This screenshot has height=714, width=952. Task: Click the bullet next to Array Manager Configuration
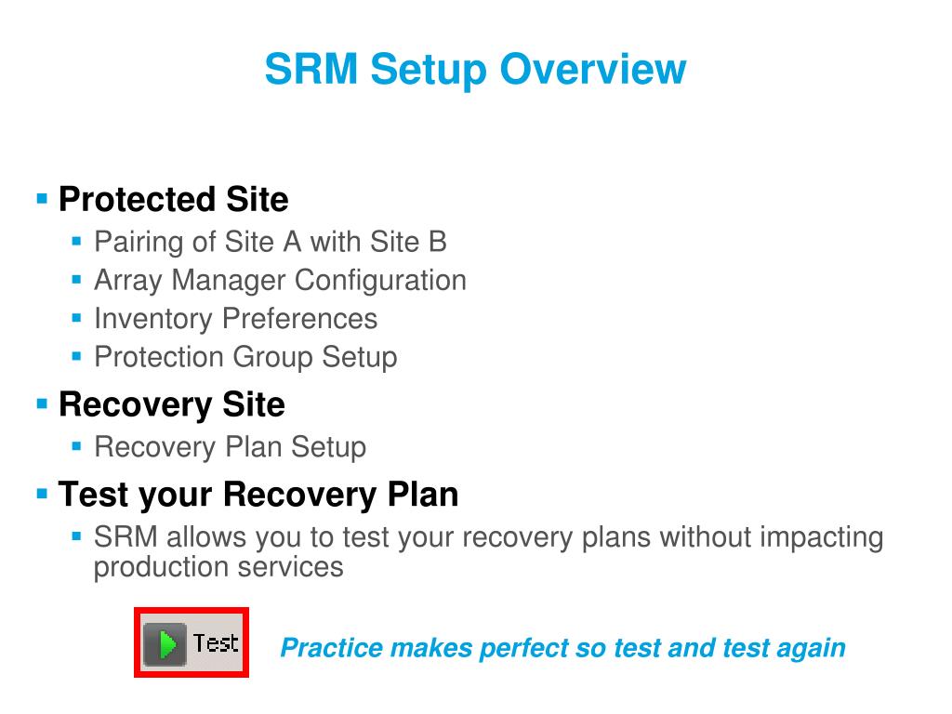[76, 280]
